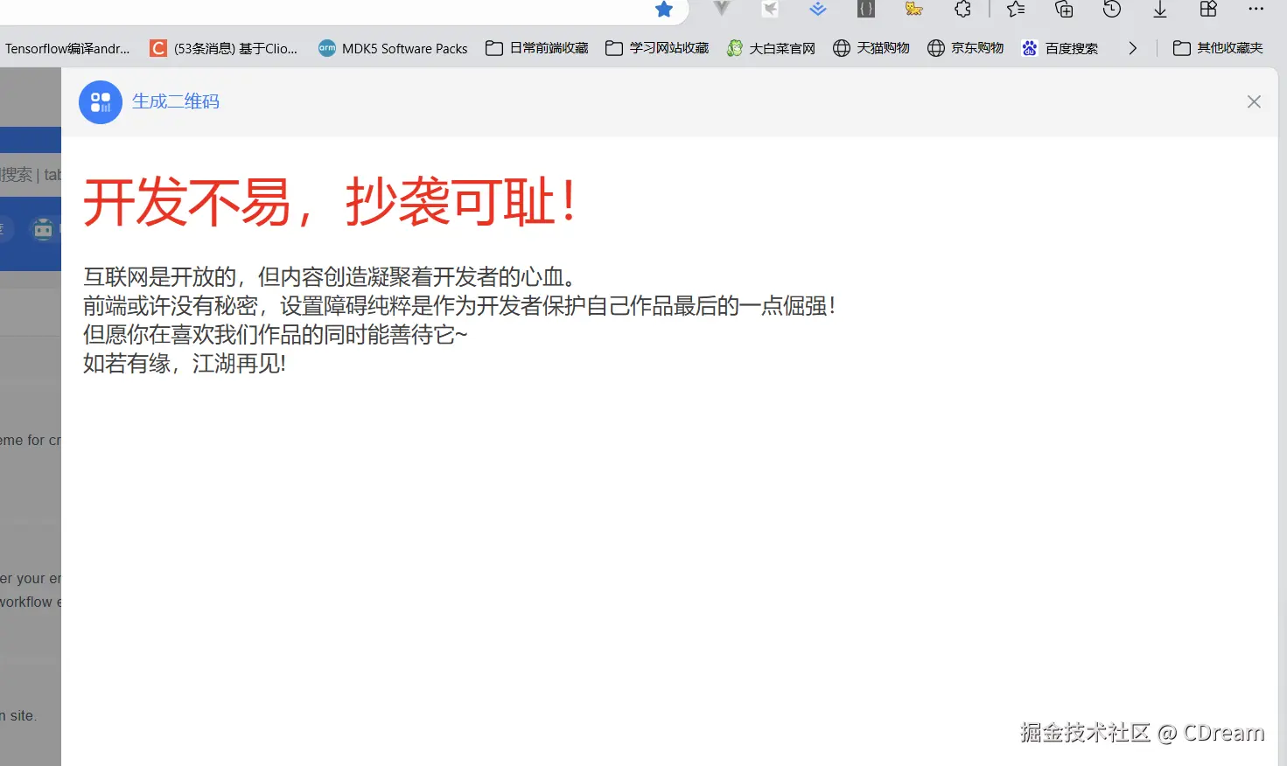This screenshot has width=1287, height=766.
Task: Click the favorites star icon in the toolbar
Action: click(x=663, y=11)
